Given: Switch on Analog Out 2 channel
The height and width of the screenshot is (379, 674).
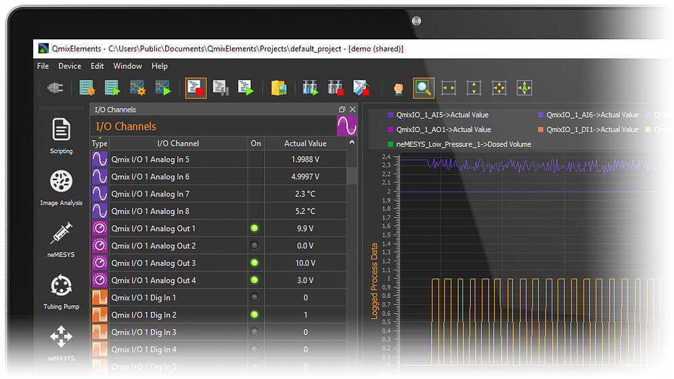Looking at the screenshot, I should coord(255,246).
